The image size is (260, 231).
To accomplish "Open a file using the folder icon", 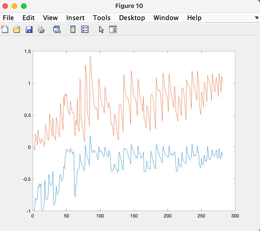I will pyautogui.click(x=17, y=30).
